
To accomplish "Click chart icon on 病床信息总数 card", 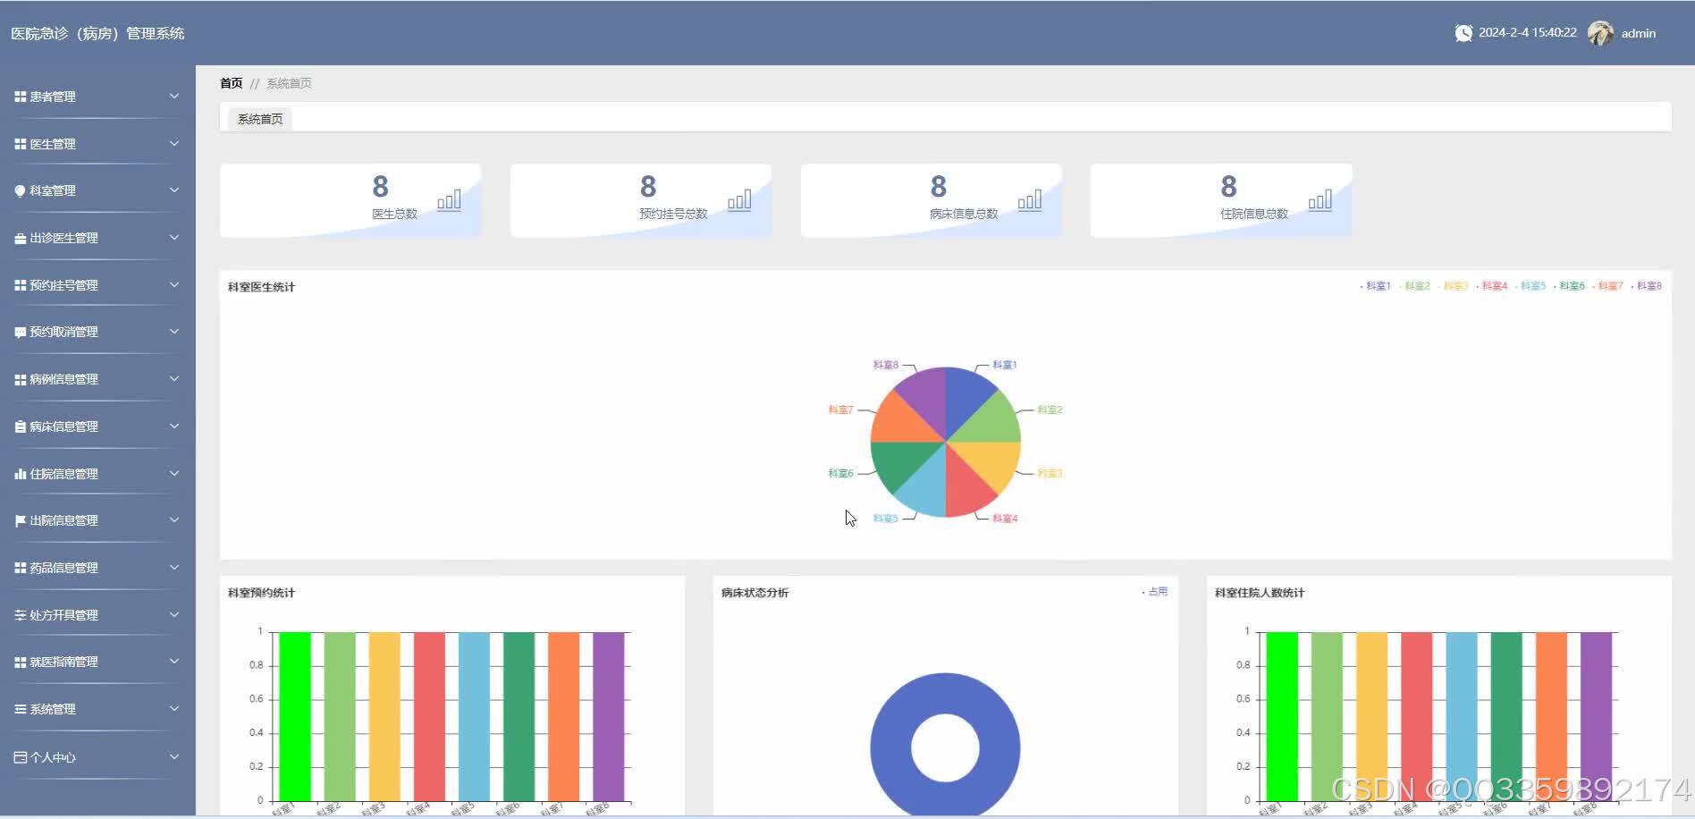I will (1030, 200).
